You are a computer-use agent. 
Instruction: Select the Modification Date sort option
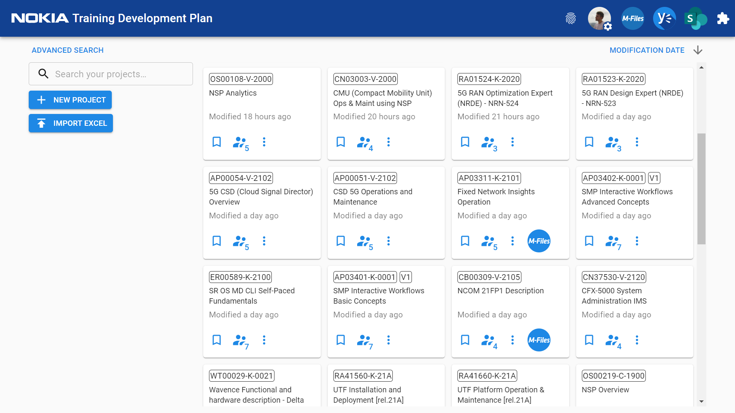tap(647, 50)
